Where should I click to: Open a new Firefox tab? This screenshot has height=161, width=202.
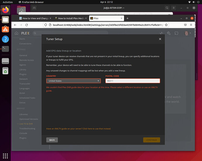click(x=127, y=18)
